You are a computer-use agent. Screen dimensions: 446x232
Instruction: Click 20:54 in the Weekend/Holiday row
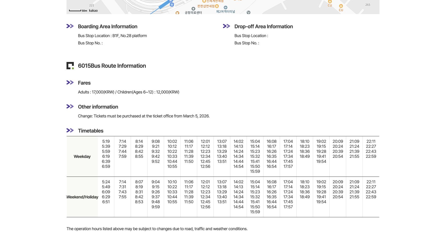point(338,197)
